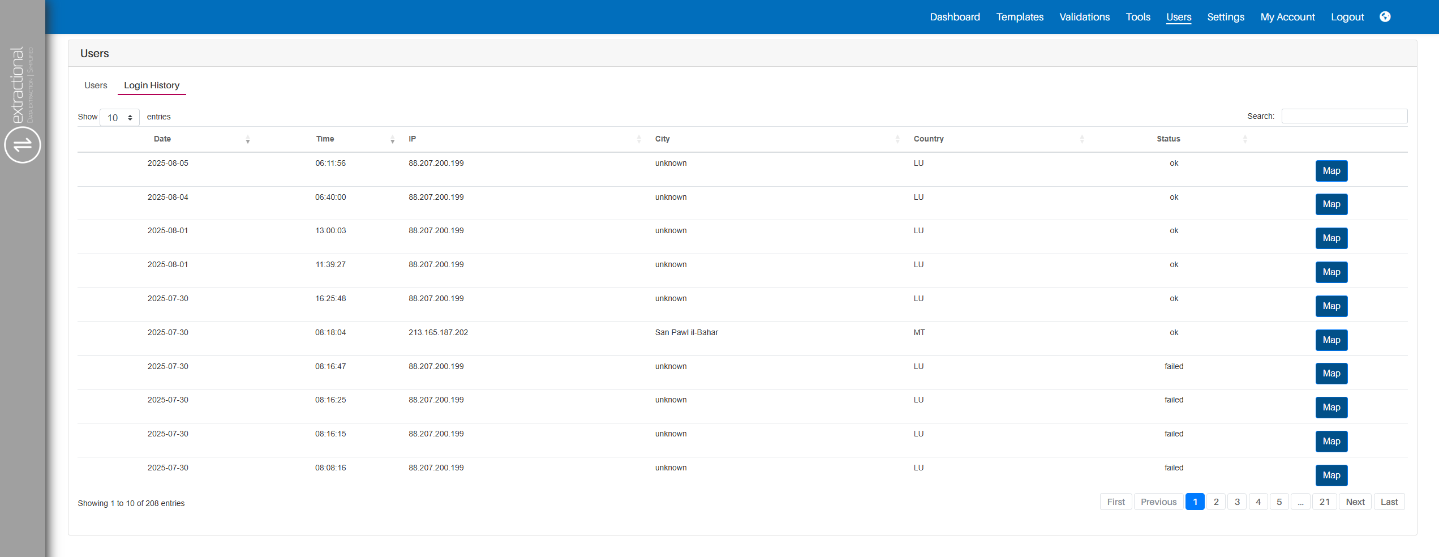The width and height of the screenshot is (1439, 557).
Task: Switch to the Login History tab
Action: click(152, 85)
